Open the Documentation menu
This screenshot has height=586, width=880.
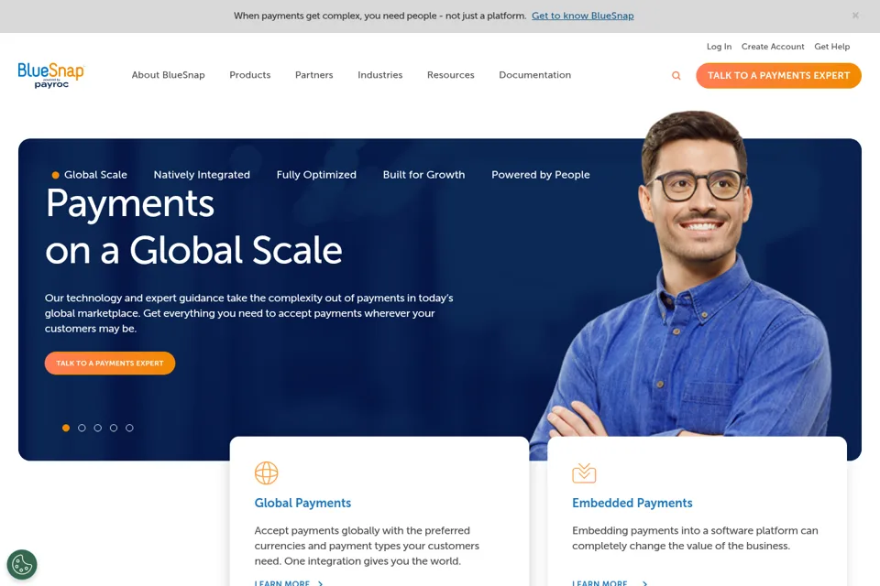pyautogui.click(x=534, y=75)
